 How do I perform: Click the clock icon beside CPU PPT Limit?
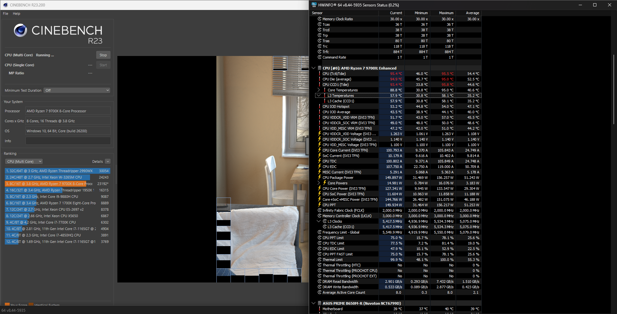320,238
